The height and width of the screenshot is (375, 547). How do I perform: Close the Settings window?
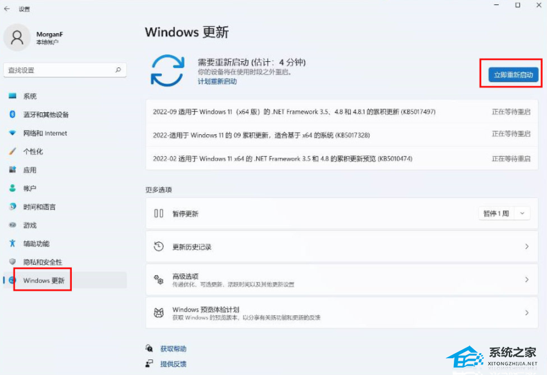pos(539,5)
